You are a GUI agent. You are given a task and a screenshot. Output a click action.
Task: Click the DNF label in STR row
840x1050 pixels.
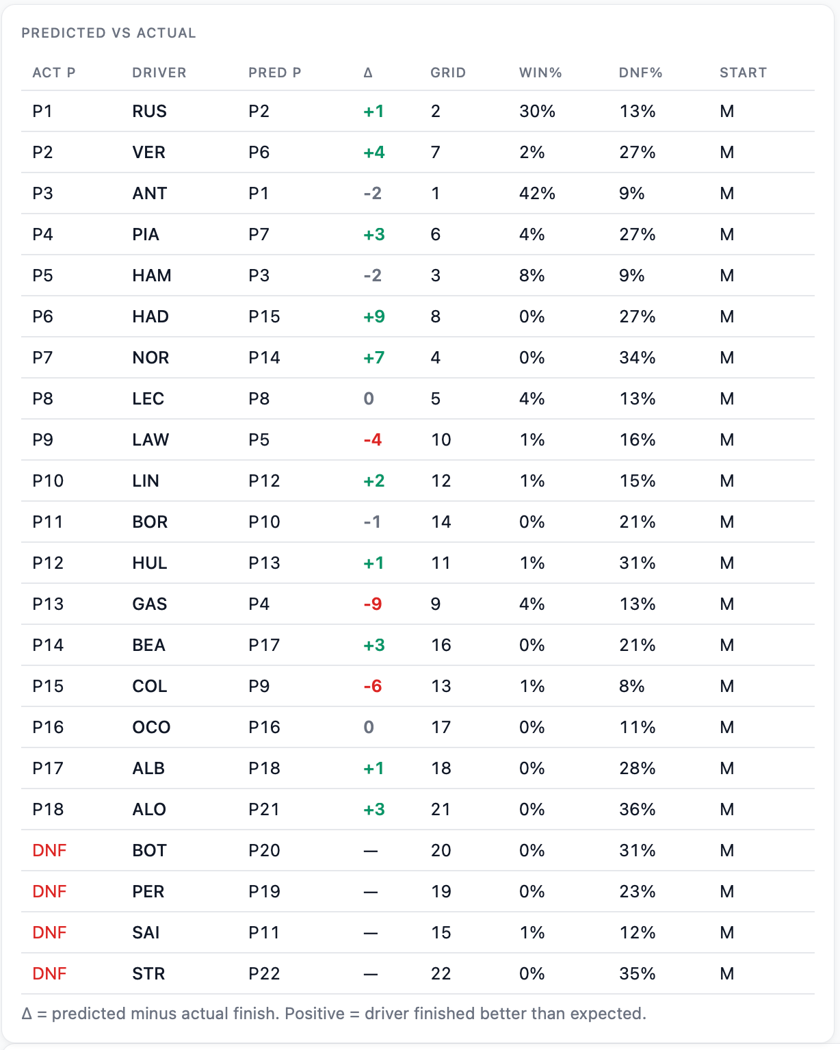(49, 973)
